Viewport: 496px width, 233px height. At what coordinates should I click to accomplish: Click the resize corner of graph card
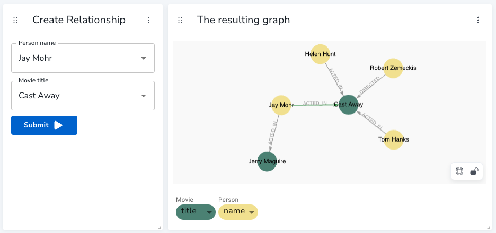coord(490,228)
